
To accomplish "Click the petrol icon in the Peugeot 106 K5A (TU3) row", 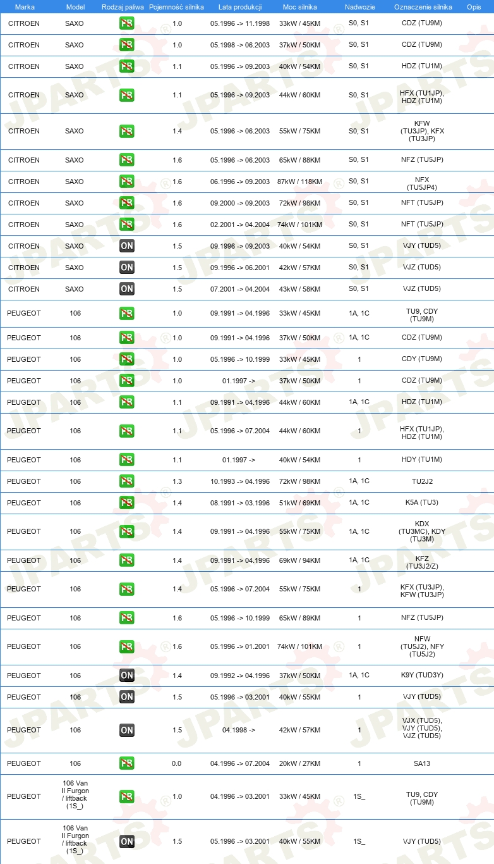I will [x=126, y=503].
